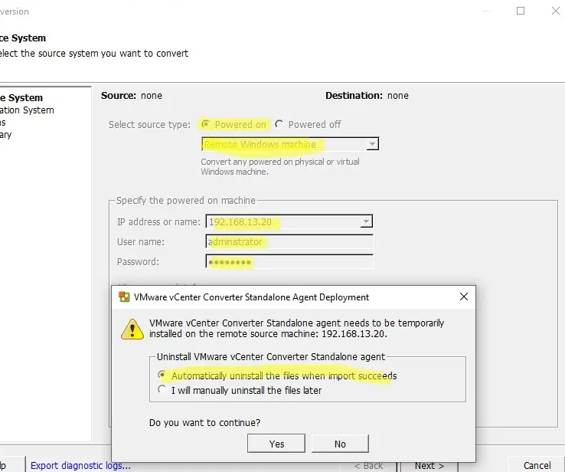
Task: Select Destination System step in sidebar
Action: point(27,110)
